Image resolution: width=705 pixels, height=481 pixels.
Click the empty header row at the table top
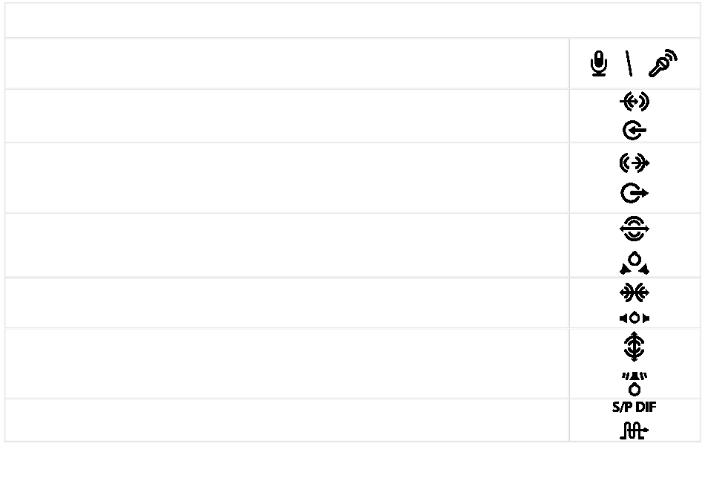coord(352,20)
